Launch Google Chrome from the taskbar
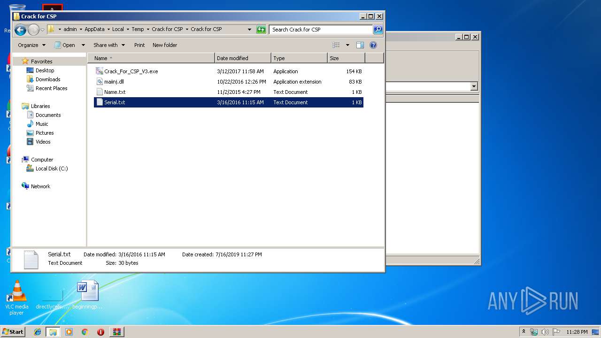The image size is (601, 338). (85, 331)
